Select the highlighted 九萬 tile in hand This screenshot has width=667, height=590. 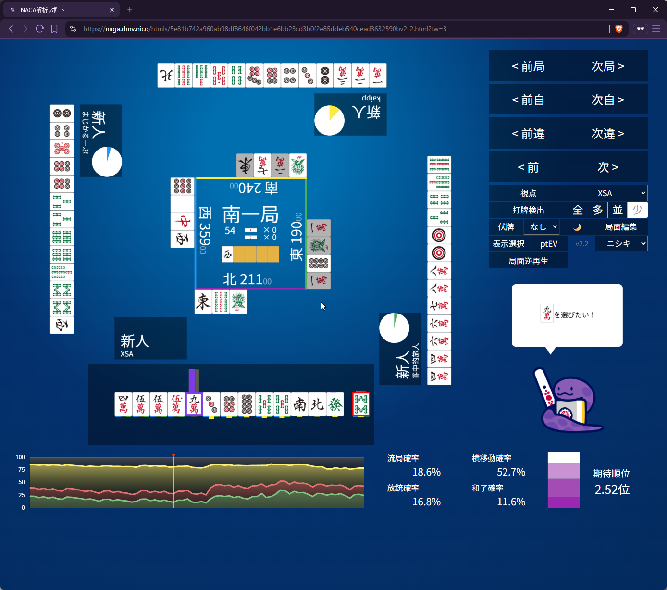[194, 404]
